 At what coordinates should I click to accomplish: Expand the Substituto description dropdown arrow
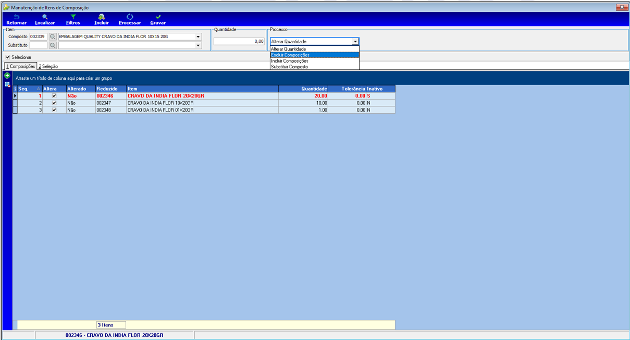coord(198,45)
